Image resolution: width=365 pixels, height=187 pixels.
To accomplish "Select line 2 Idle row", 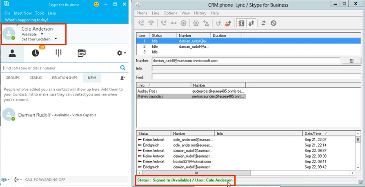I will point(248,47).
